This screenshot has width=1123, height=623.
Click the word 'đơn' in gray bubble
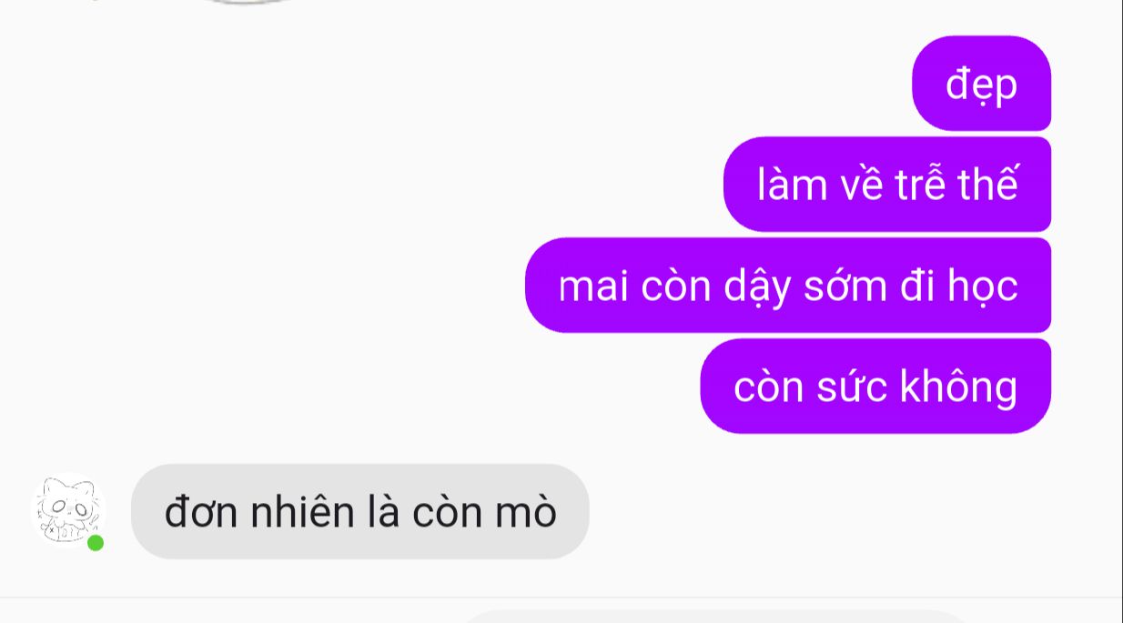pyautogui.click(x=202, y=512)
